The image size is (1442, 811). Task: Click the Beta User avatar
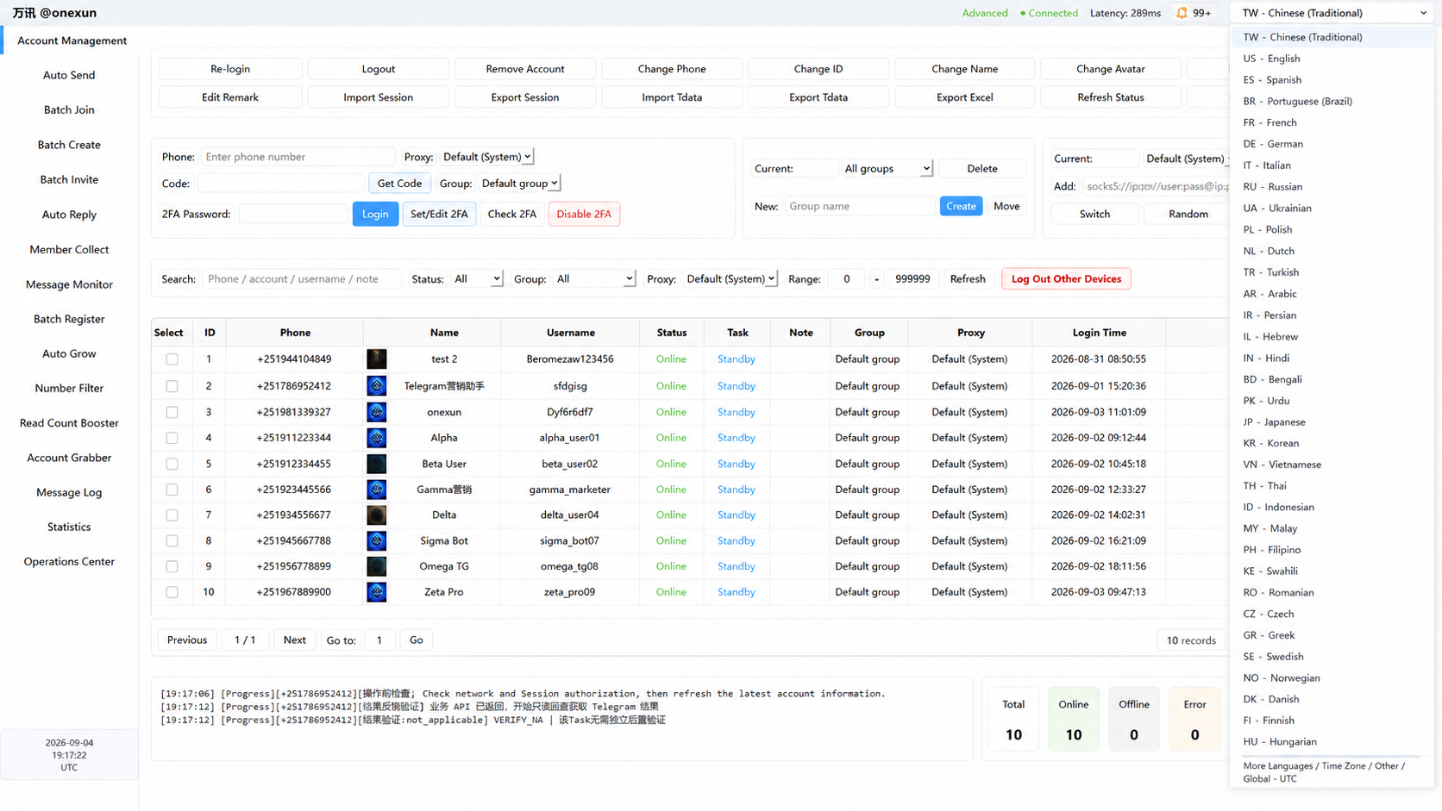pos(376,464)
